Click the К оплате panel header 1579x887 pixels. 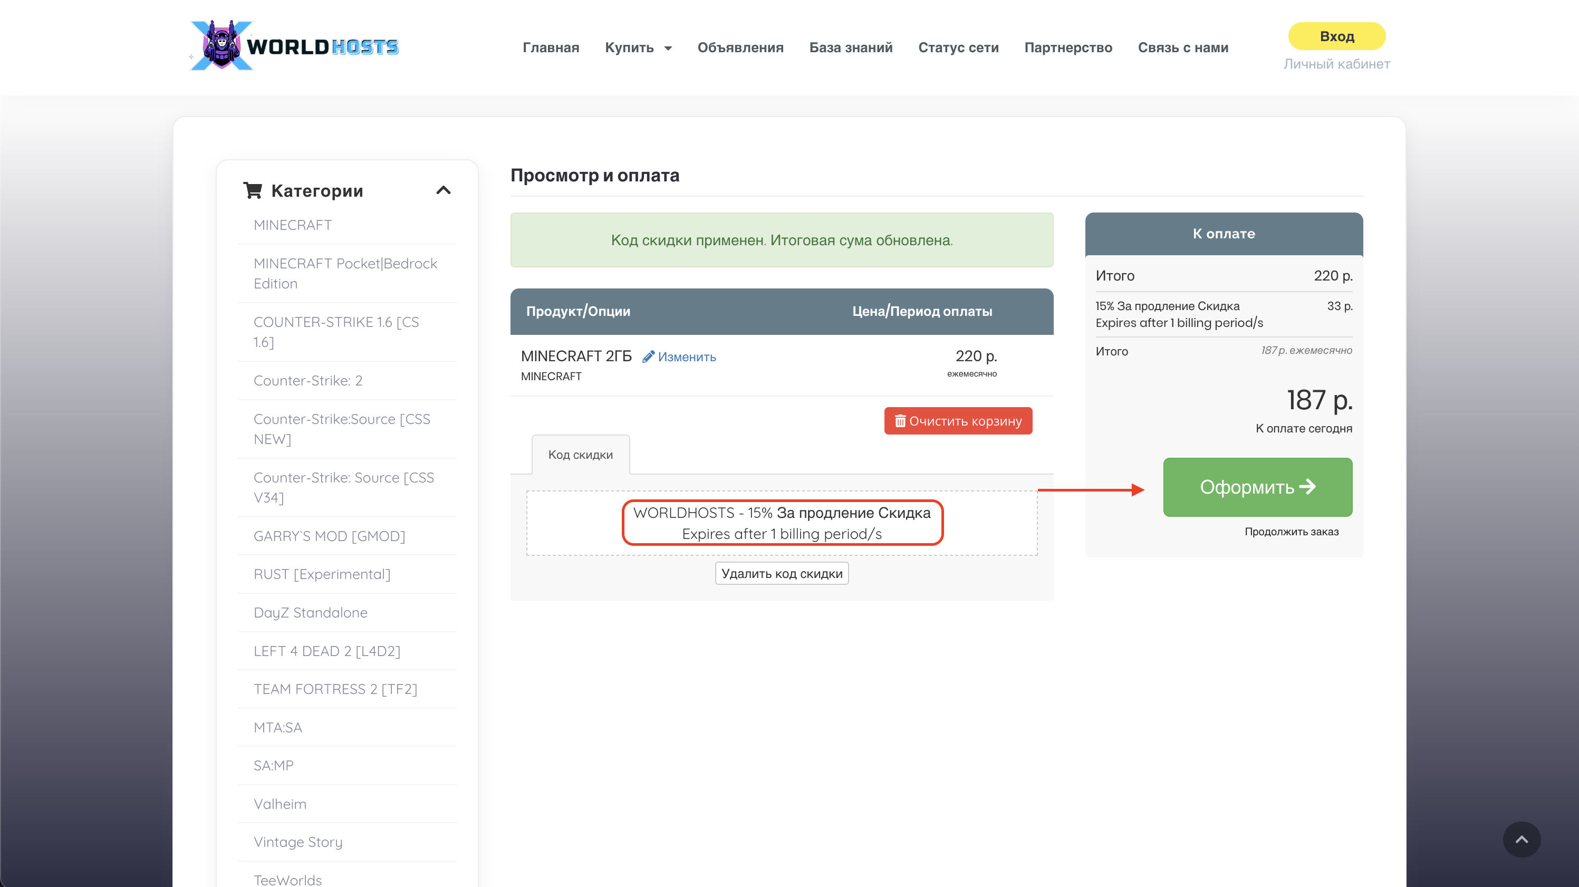tap(1224, 234)
